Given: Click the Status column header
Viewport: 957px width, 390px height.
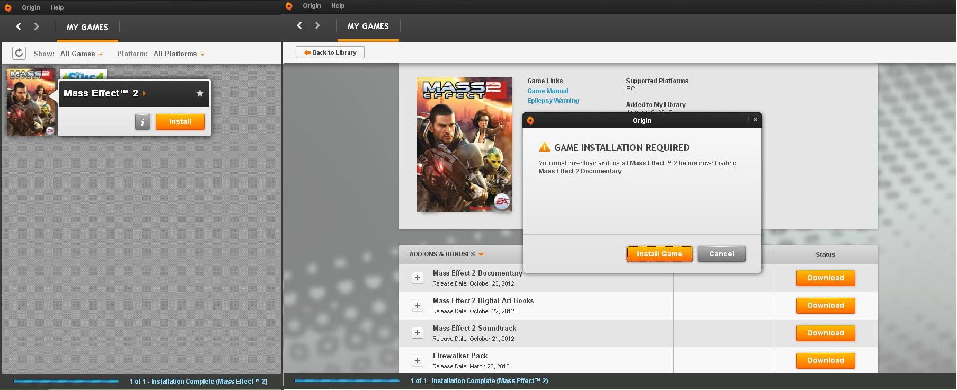Looking at the screenshot, I should point(825,255).
